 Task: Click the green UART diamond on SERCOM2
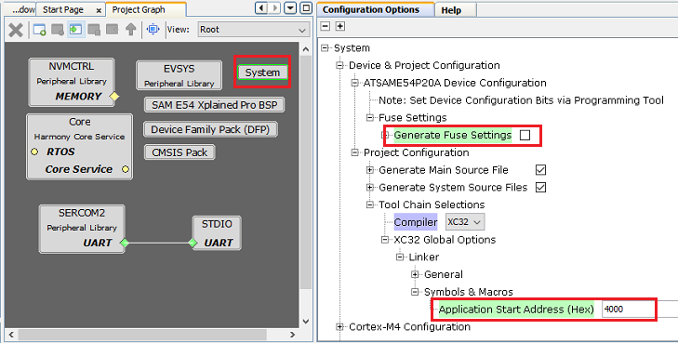coord(125,243)
